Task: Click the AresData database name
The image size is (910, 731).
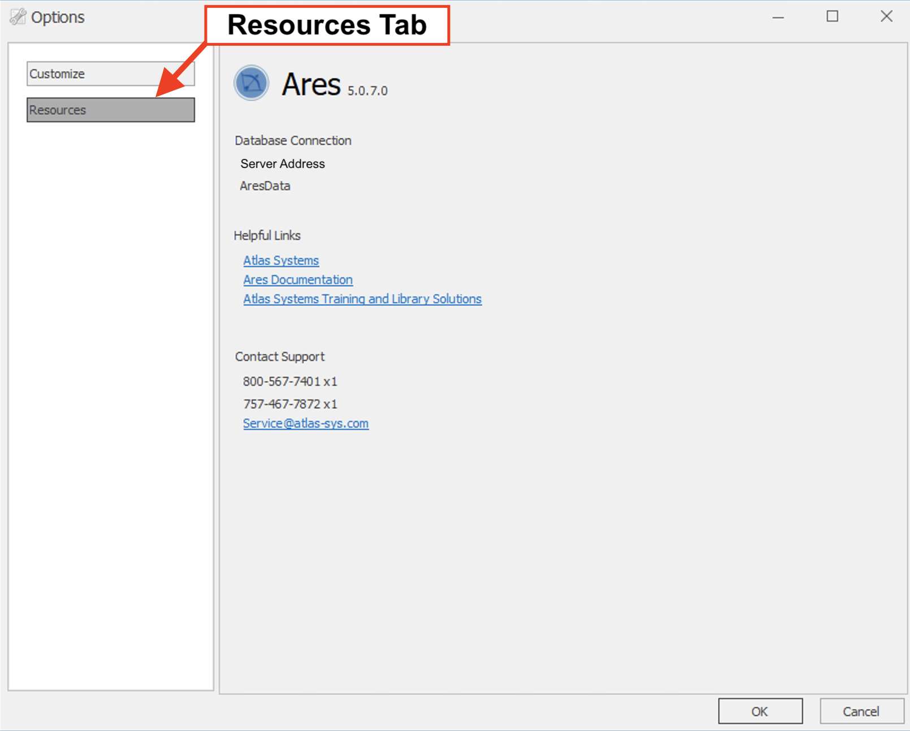Action: click(265, 186)
